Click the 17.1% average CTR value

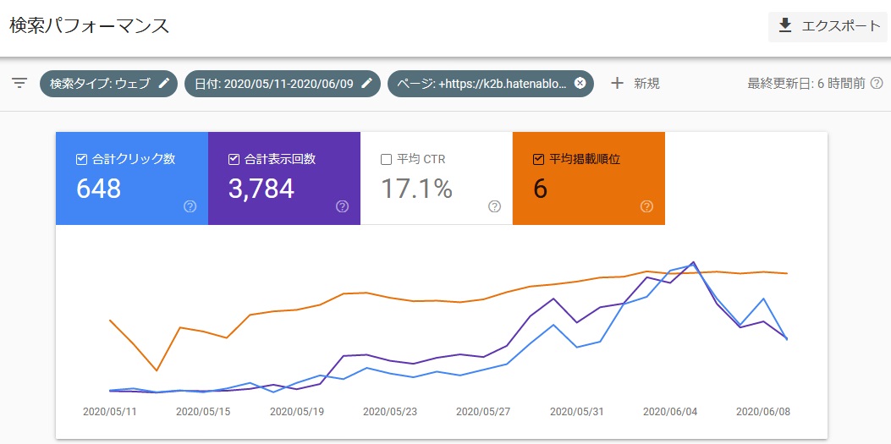point(416,189)
